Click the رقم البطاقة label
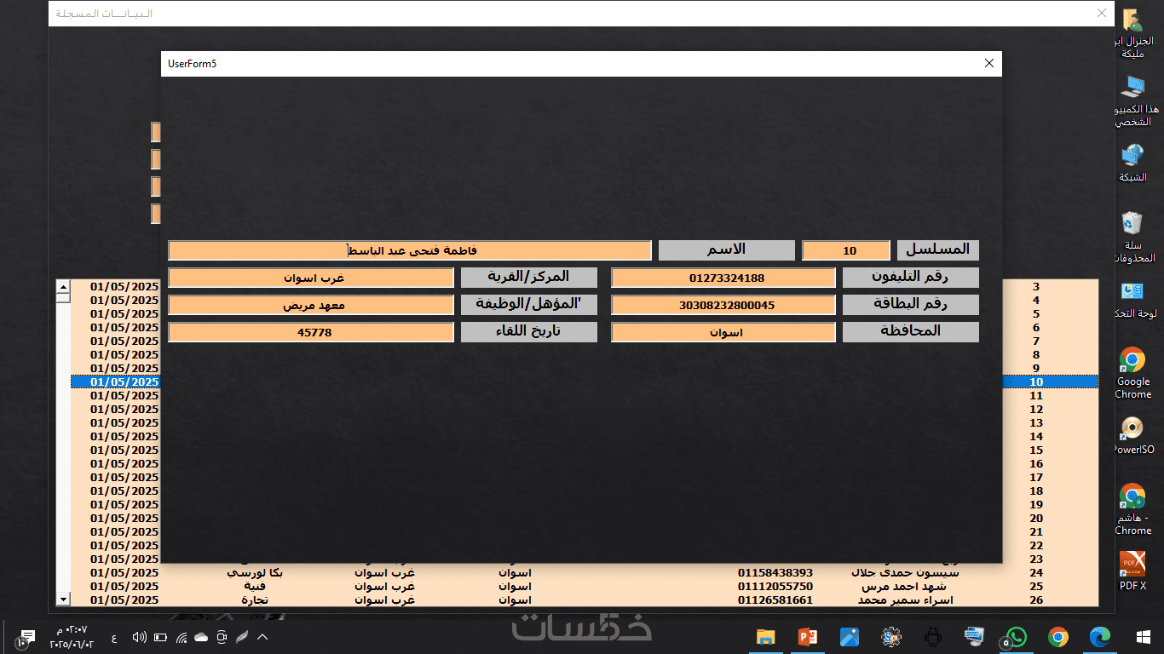 [x=911, y=305]
